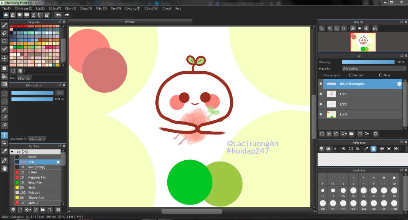This screenshot has height=220, width=408.
Task: Open the add-brush dropdown in brush panel
Action: pyautogui.click(x=27, y=209)
